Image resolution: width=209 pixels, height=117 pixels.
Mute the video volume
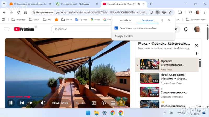pyautogui.click(x=43, y=103)
